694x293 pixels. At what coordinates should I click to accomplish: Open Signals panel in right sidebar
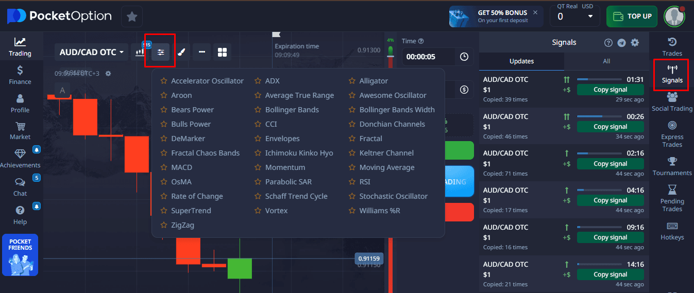click(672, 75)
